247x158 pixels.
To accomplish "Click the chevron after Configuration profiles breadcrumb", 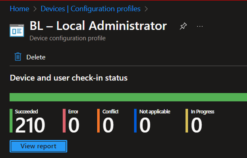I will 146,9.
